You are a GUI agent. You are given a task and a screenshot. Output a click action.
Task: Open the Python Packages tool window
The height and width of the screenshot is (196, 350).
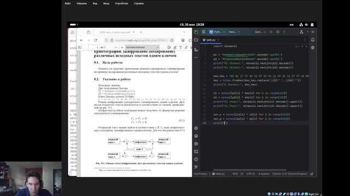(x=196, y=136)
